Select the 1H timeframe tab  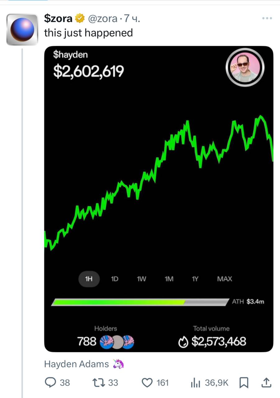pos(89,279)
